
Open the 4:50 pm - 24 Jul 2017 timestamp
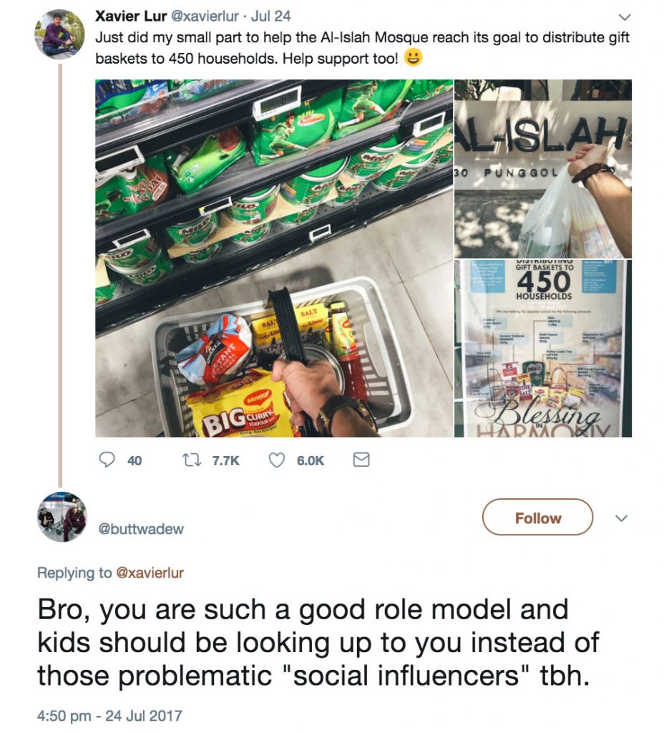[x=109, y=716]
